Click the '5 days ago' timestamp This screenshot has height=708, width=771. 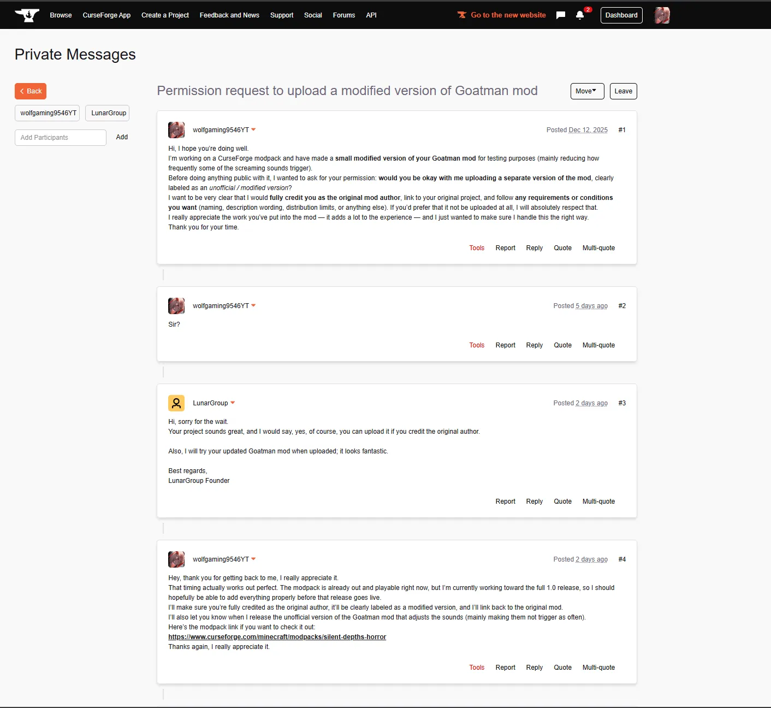(591, 306)
